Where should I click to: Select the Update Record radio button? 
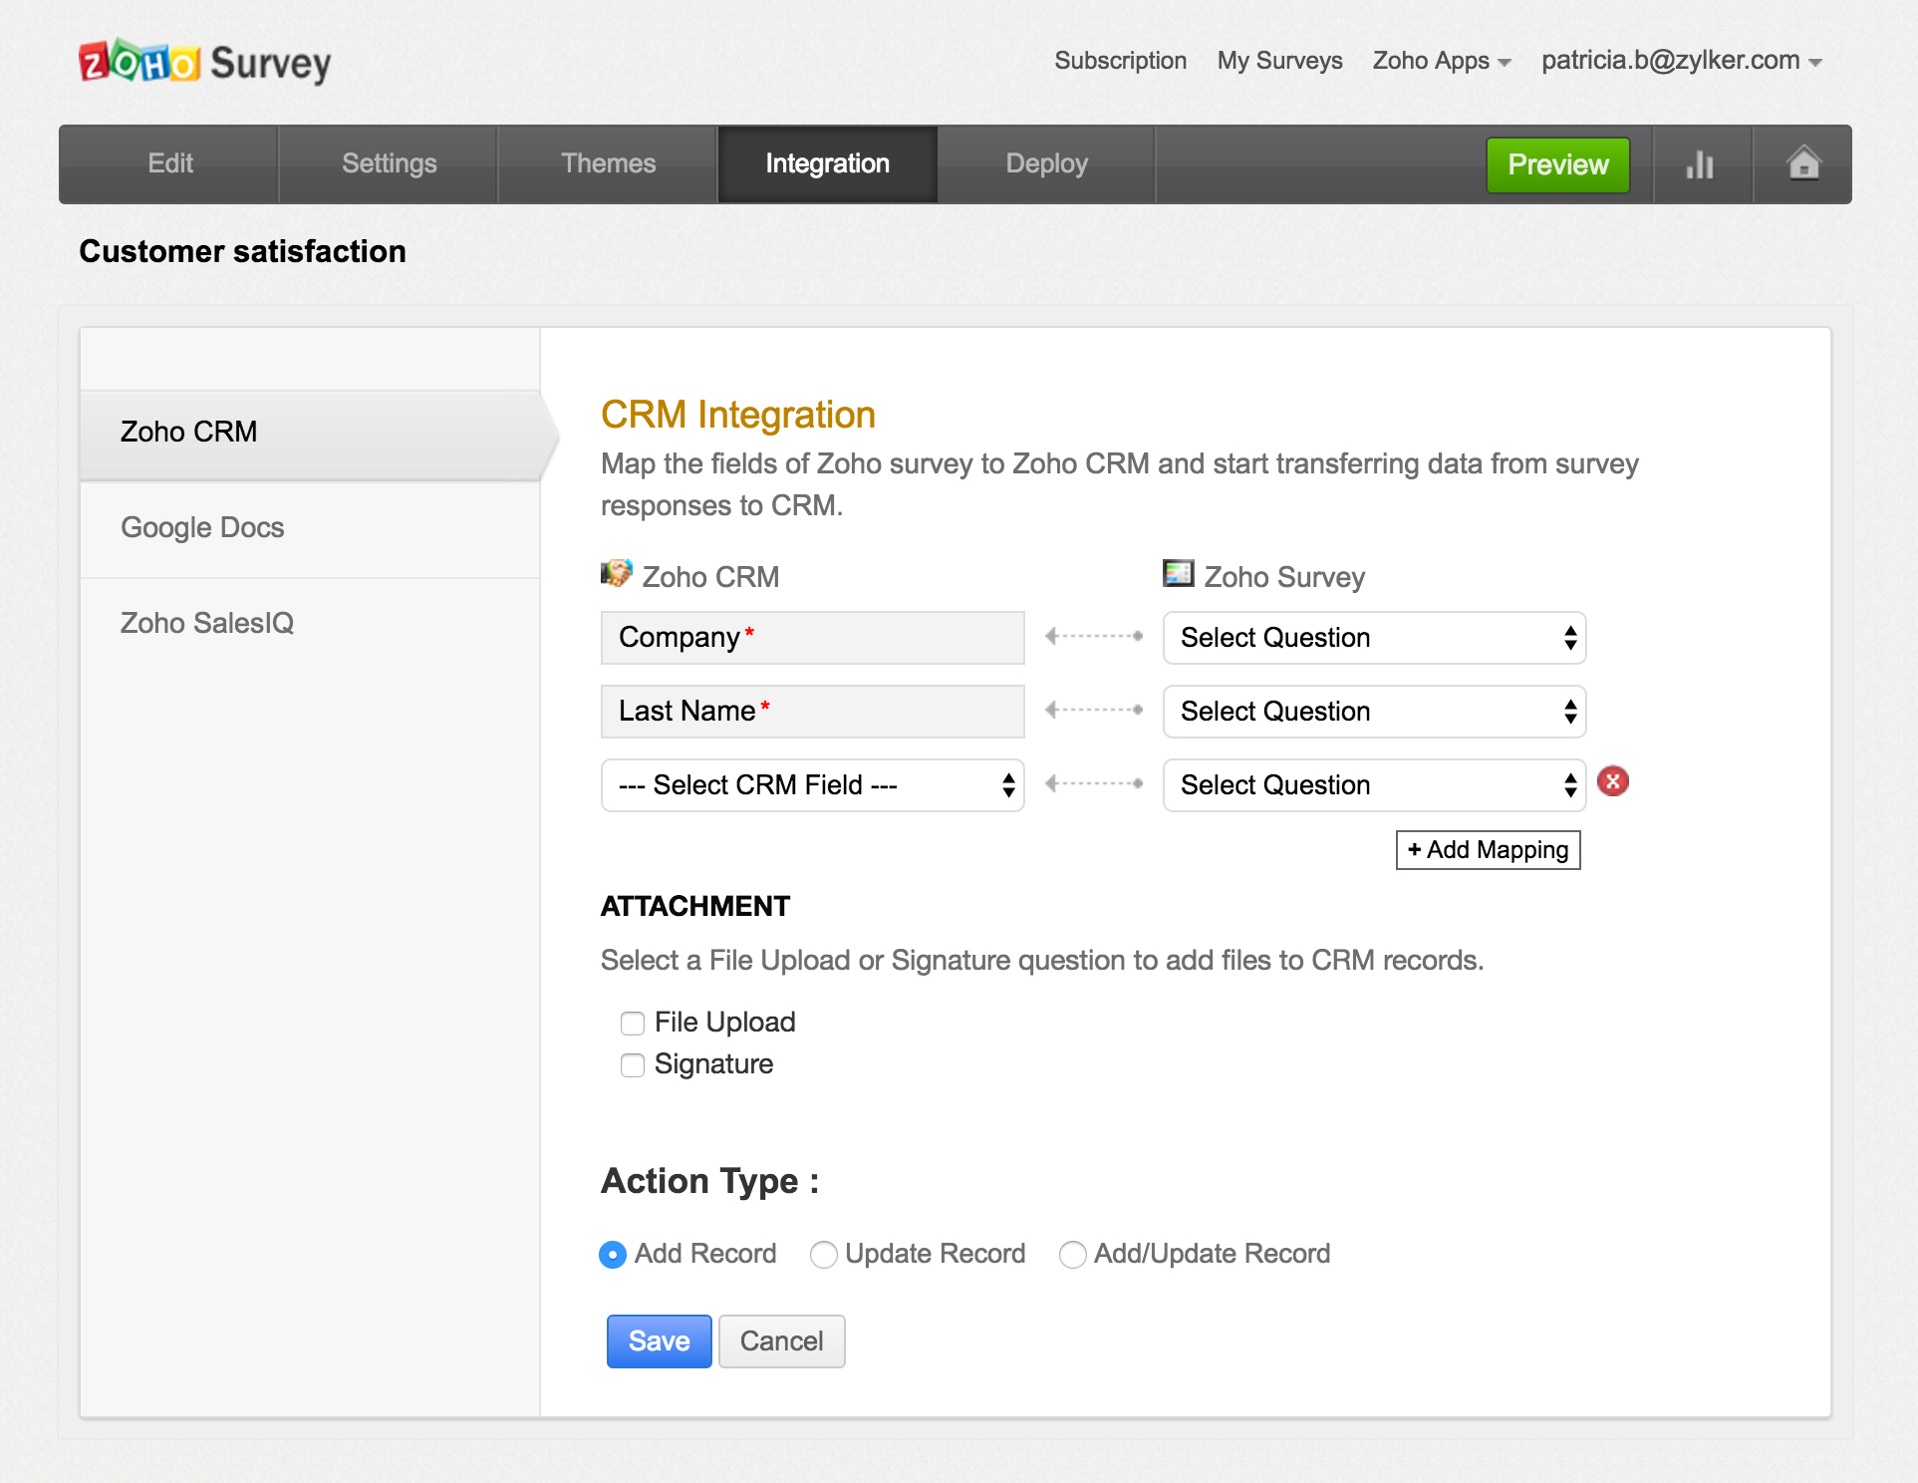coord(824,1255)
